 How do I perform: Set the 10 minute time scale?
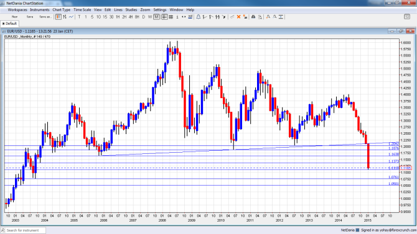point(98,17)
